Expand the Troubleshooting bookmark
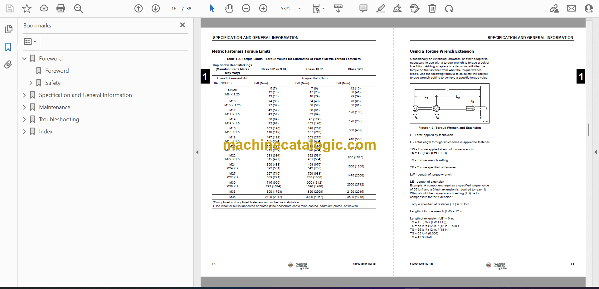The width and height of the screenshot is (599, 289). pyautogui.click(x=24, y=119)
